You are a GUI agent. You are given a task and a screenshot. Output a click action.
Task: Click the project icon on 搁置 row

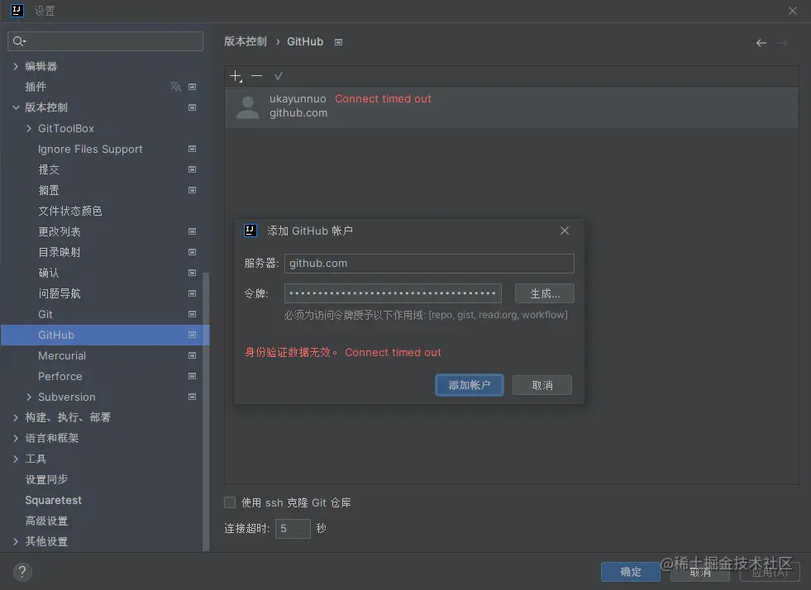pos(192,190)
